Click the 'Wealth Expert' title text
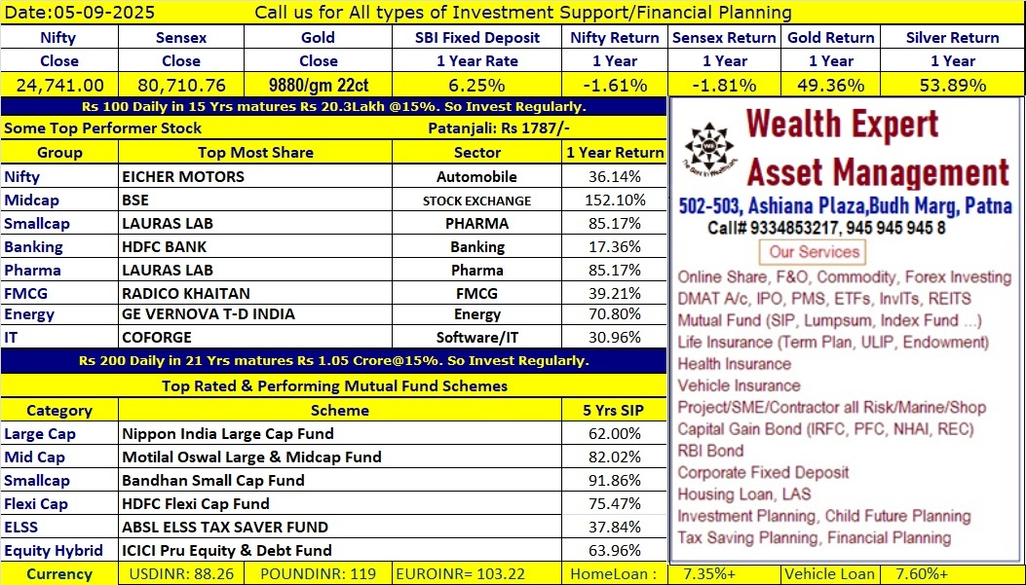Viewport: 1026px width, 585px height. (x=844, y=125)
